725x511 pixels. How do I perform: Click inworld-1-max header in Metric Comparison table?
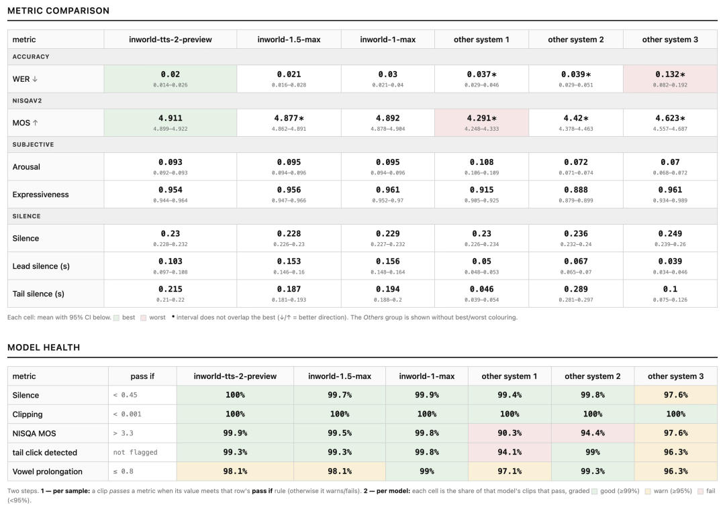click(388, 40)
